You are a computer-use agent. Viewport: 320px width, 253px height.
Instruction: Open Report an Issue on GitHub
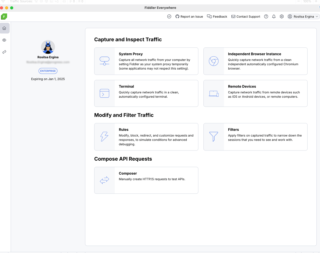[x=189, y=16]
